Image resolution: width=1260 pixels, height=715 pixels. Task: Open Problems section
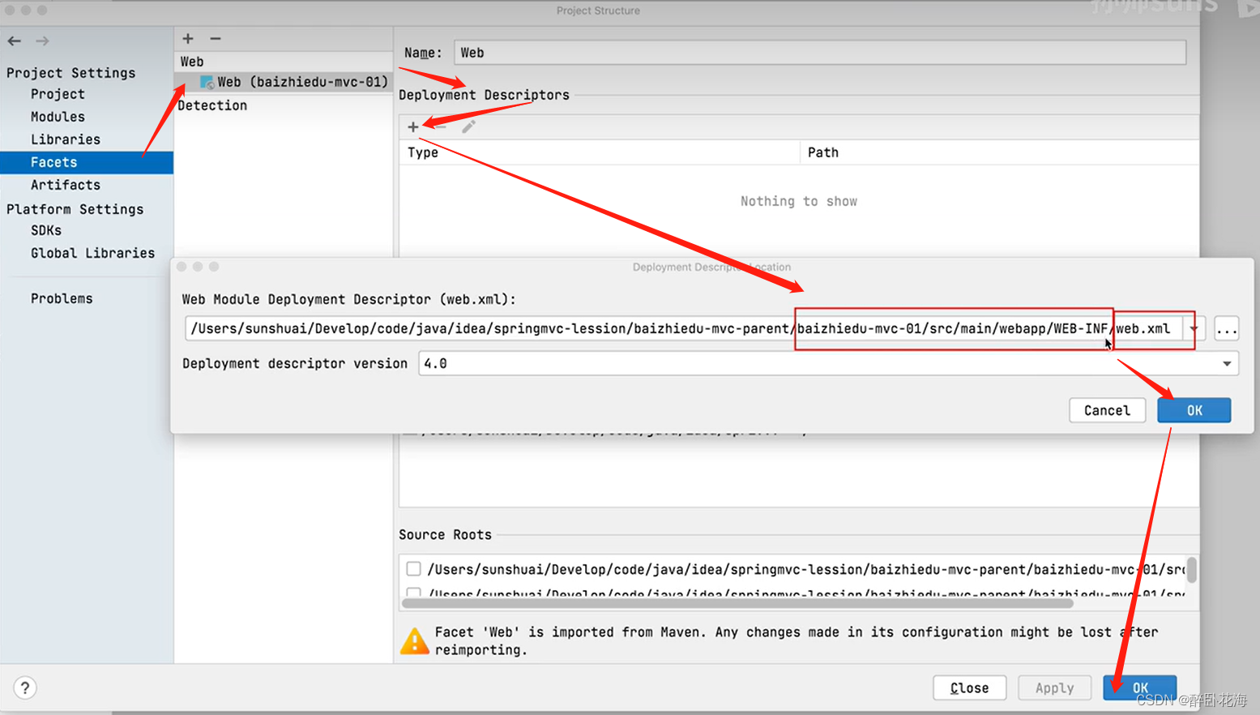pos(62,298)
